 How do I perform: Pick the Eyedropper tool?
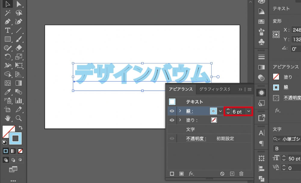[8, 91]
